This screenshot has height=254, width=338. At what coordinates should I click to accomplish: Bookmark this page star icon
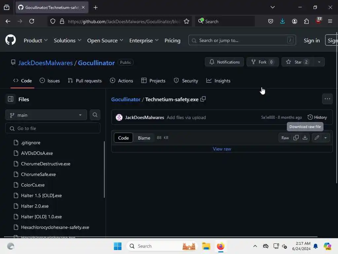[186, 21]
